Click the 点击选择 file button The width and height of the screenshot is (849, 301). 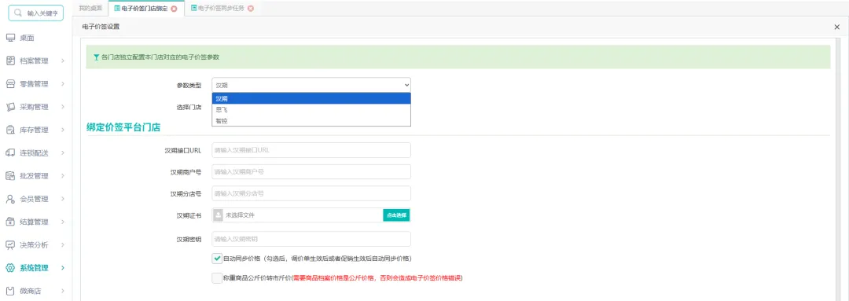[396, 215]
